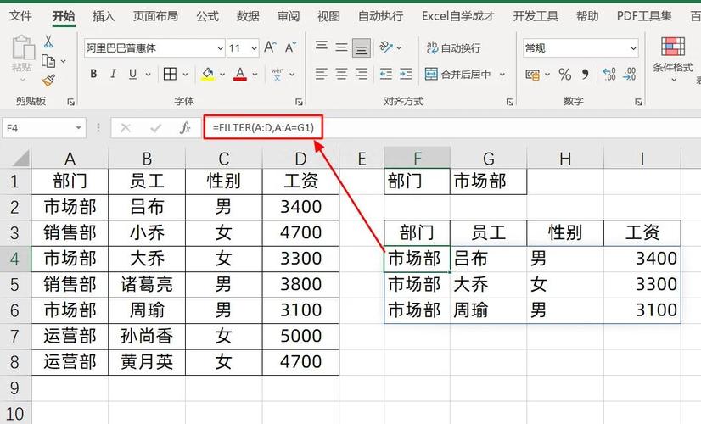701x424 pixels.
Task: Open the 插入 ribbon tab
Action: (x=104, y=15)
